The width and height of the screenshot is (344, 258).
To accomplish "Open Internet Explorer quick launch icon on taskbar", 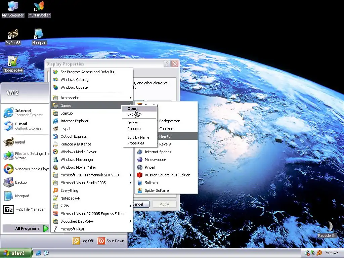I will click(x=38, y=253).
